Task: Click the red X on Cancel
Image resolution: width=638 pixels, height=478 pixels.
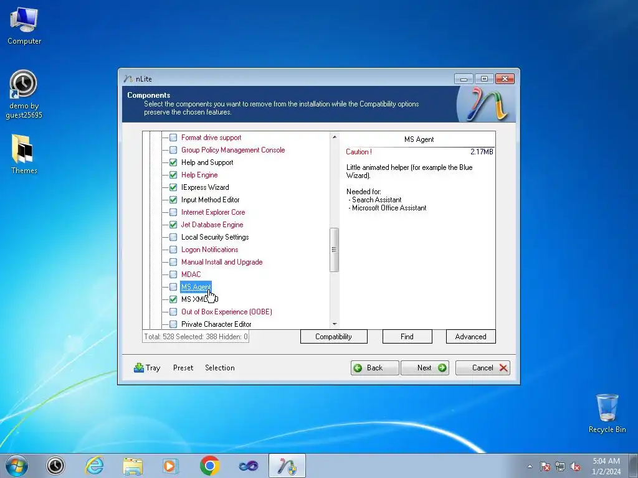Action: point(503,367)
